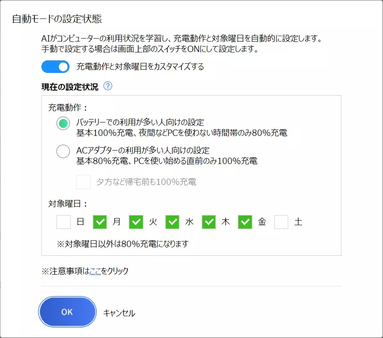Click the キャンセル button
383x338 pixels.
[119, 313]
